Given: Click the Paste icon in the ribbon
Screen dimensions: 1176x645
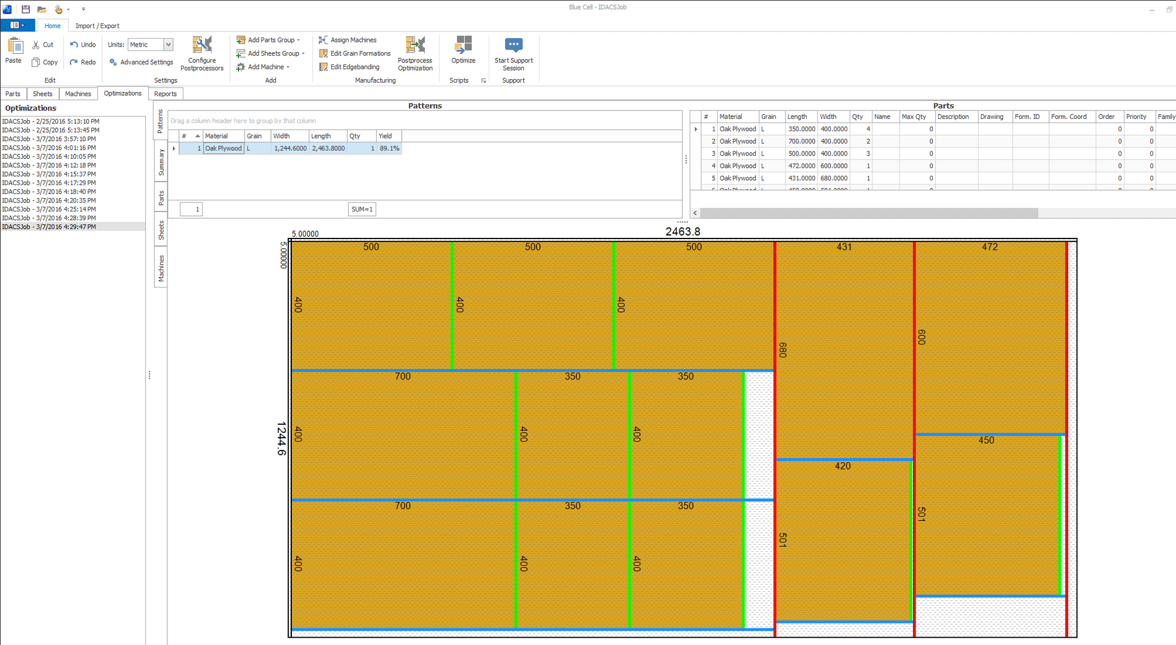Looking at the screenshot, I should tap(14, 47).
